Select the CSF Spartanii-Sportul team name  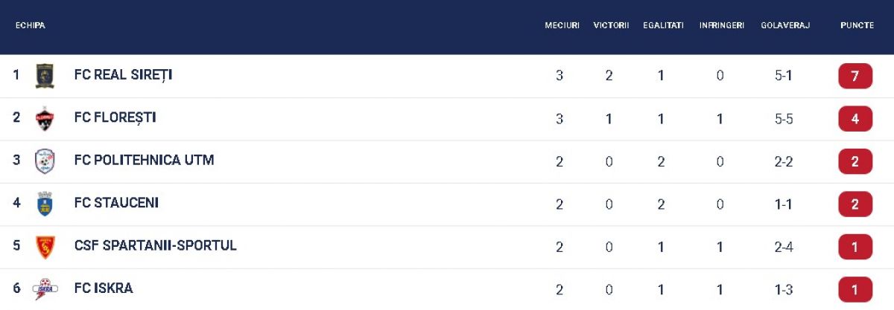[155, 245]
